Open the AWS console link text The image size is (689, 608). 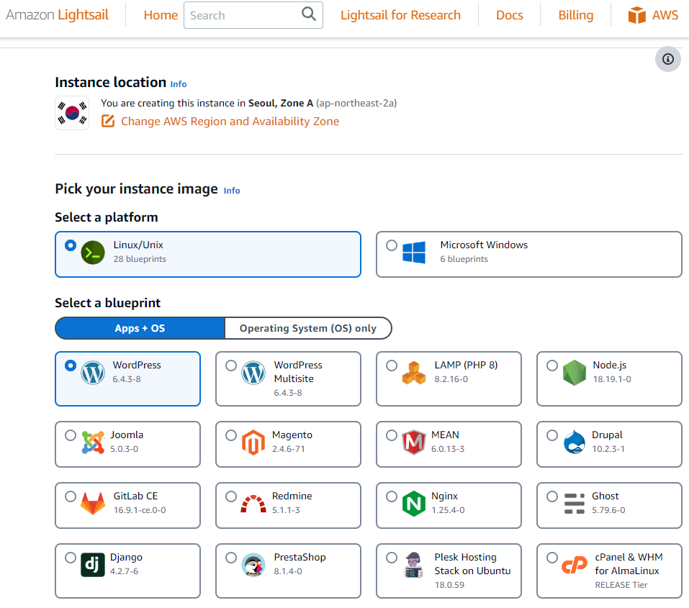point(665,15)
